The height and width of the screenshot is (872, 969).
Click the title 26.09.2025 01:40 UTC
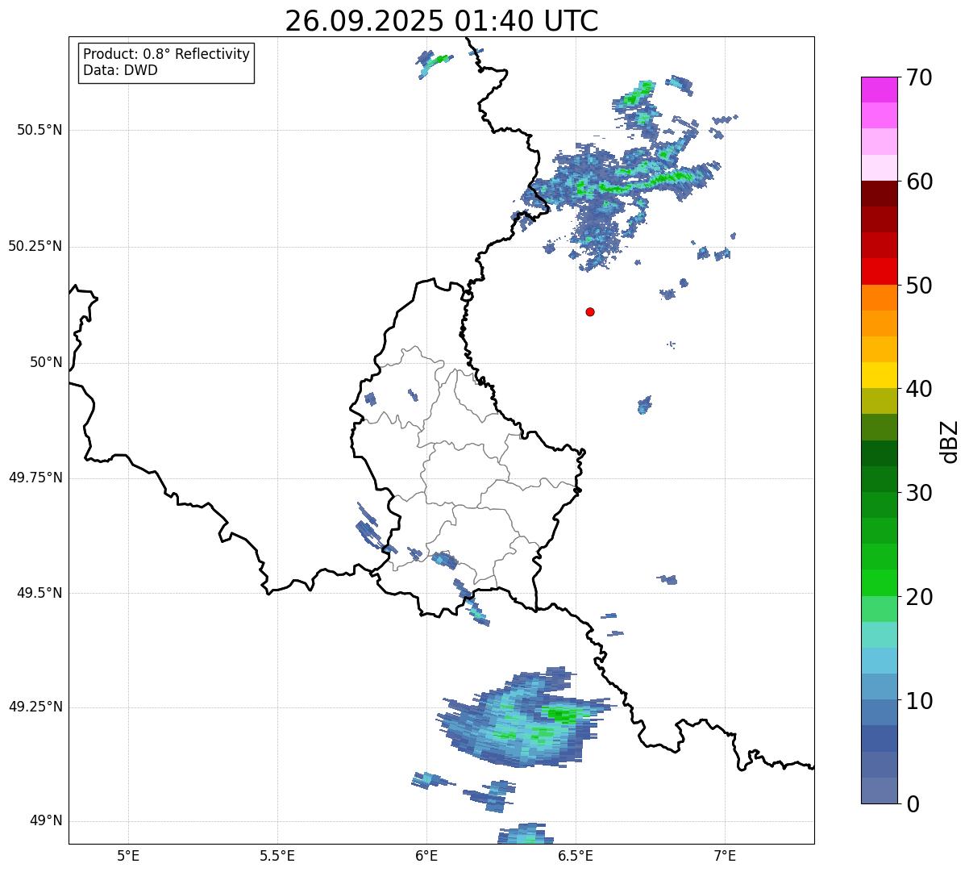442,21
